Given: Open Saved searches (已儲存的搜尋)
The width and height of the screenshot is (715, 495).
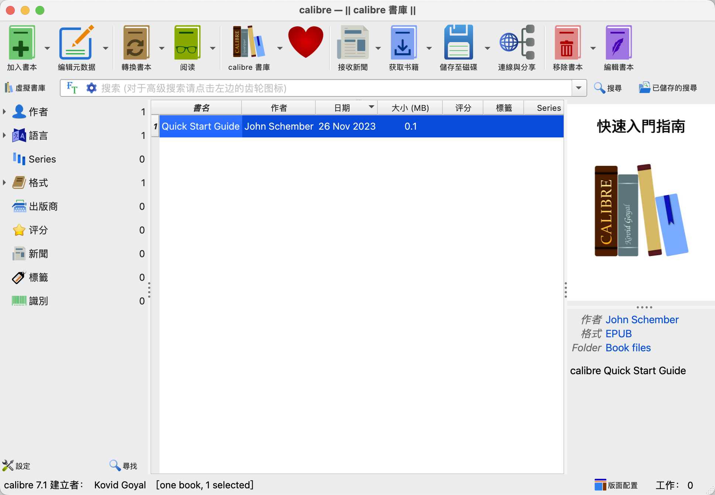Looking at the screenshot, I should pos(668,88).
